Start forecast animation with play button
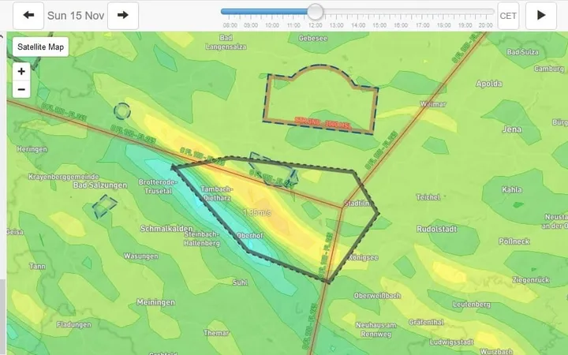Viewport: 568px width, 355px height. [x=541, y=16]
